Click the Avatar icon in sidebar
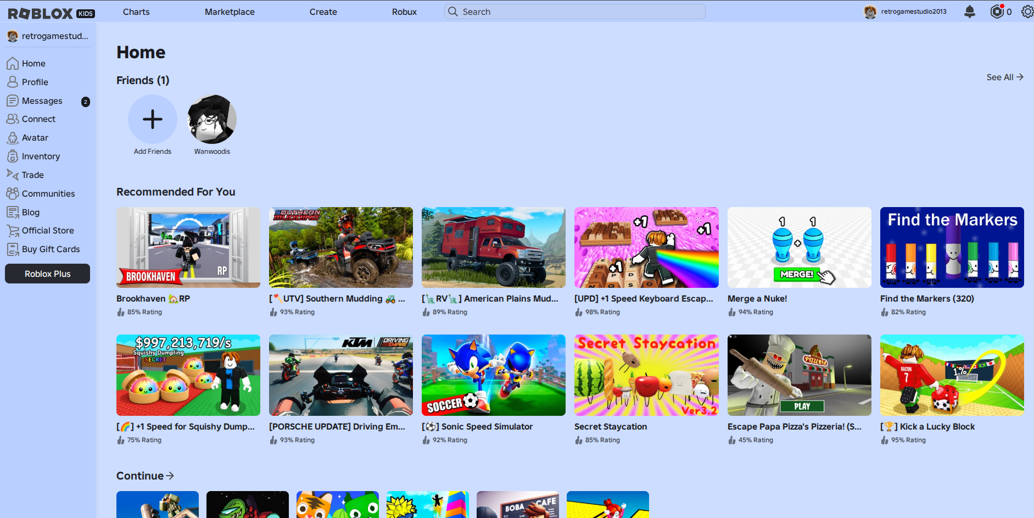Viewport: 1034px width, 518px height. coord(13,137)
